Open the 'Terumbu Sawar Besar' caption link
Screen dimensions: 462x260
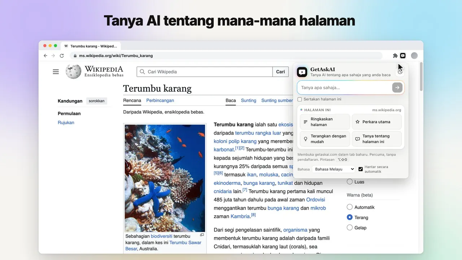pos(164,246)
